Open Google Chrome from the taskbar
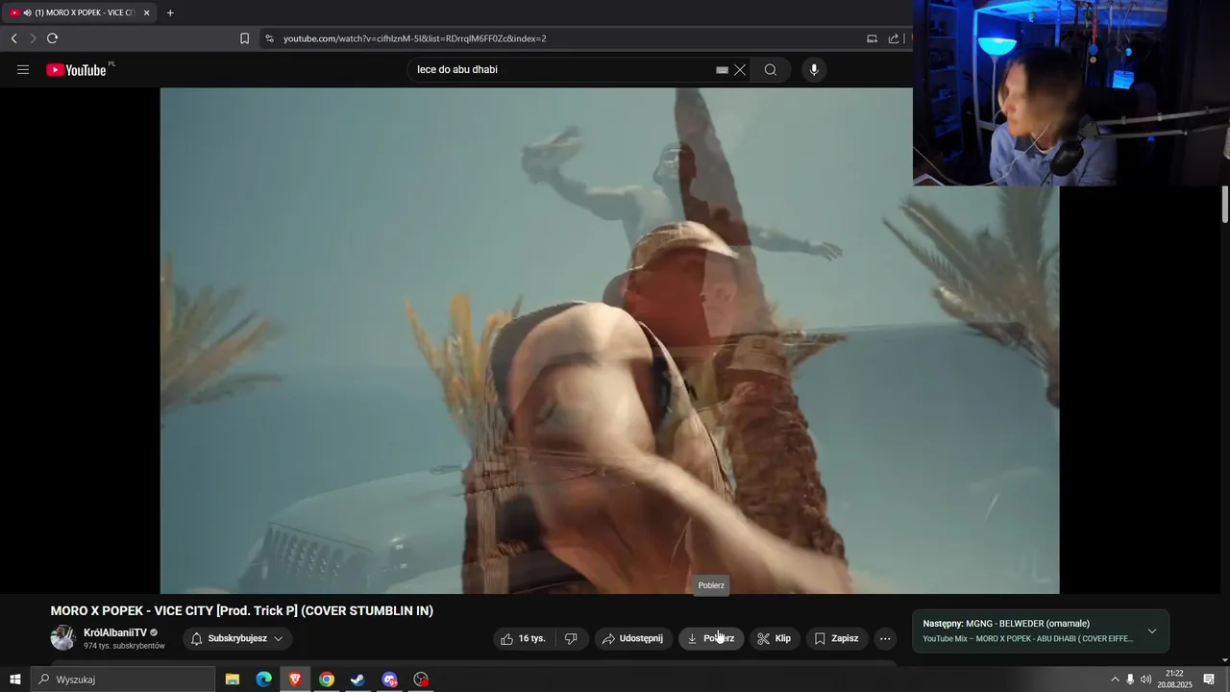The height and width of the screenshot is (692, 1230). point(327,680)
